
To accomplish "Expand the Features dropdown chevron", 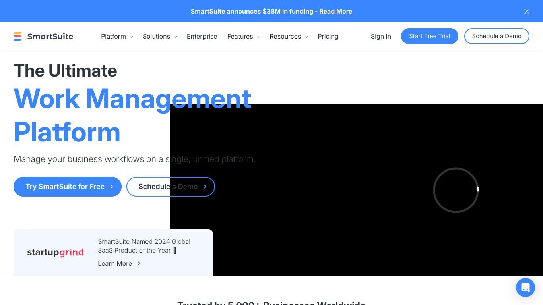I will pos(258,37).
